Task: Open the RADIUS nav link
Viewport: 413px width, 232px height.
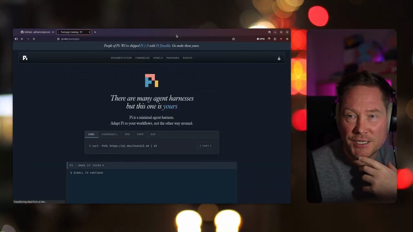Action: [187, 58]
